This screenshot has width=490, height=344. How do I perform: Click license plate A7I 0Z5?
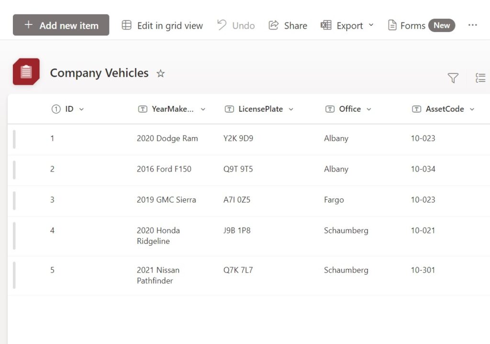pos(237,200)
